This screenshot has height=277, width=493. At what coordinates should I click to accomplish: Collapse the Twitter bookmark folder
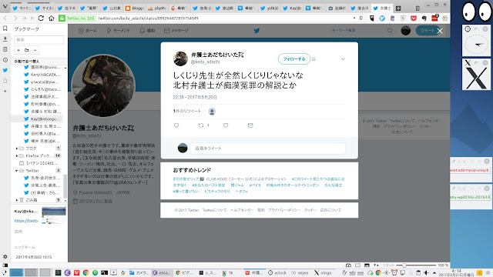17,171
